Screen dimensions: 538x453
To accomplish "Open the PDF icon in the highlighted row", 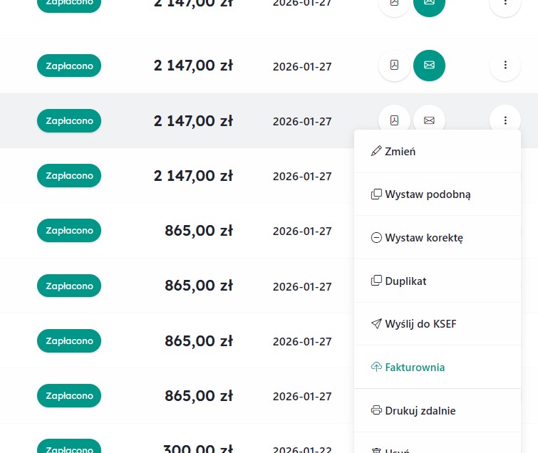I will [x=394, y=120].
